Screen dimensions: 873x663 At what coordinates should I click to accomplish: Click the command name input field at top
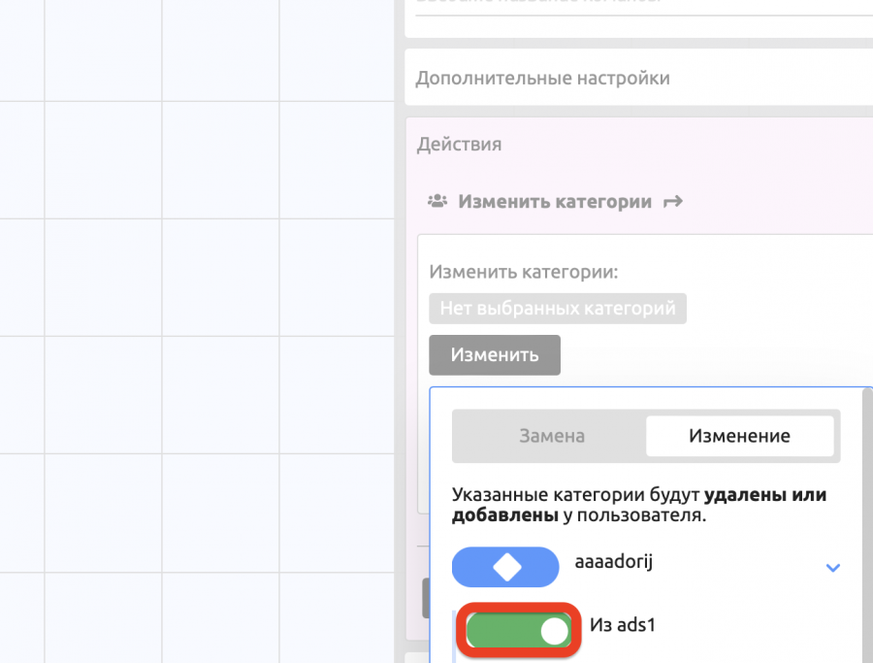click(x=644, y=6)
